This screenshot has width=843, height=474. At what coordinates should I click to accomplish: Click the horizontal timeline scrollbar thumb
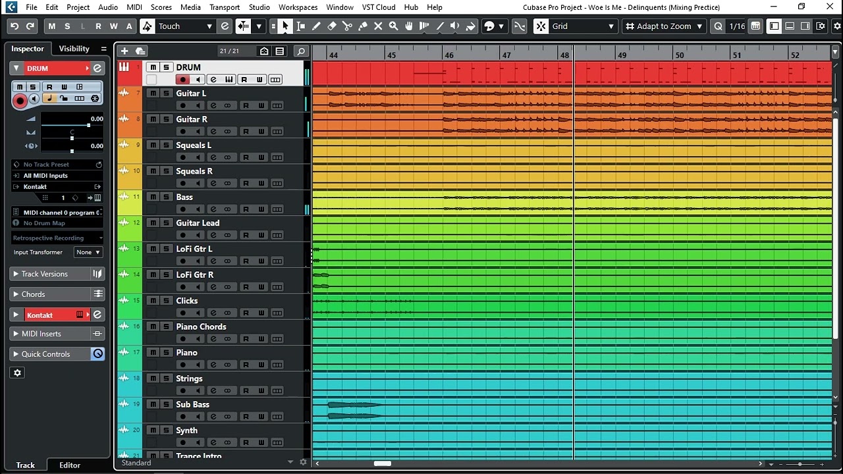pyautogui.click(x=383, y=463)
